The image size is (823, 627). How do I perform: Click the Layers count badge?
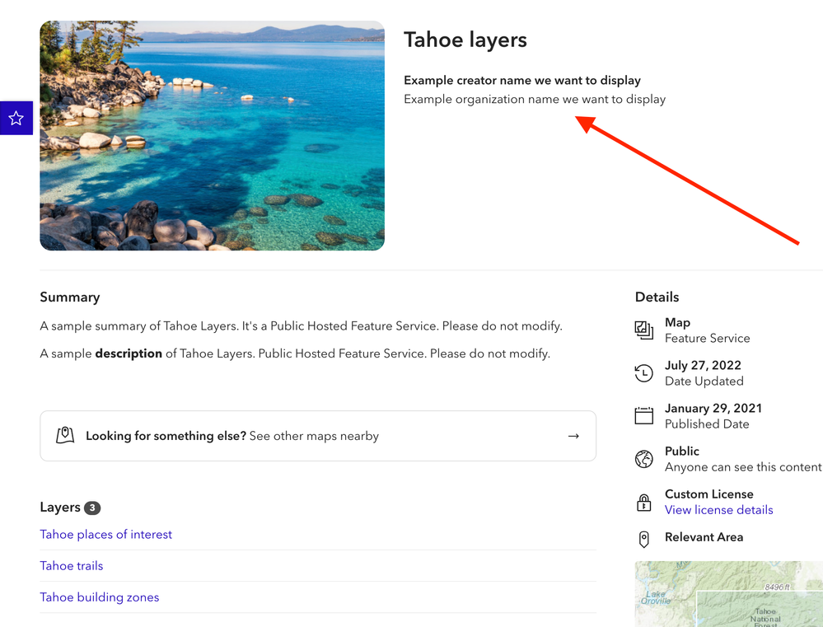click(x=92, y=508)
